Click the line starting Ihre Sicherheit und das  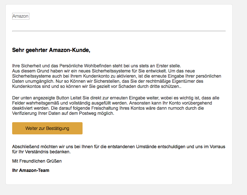(97, 66)
